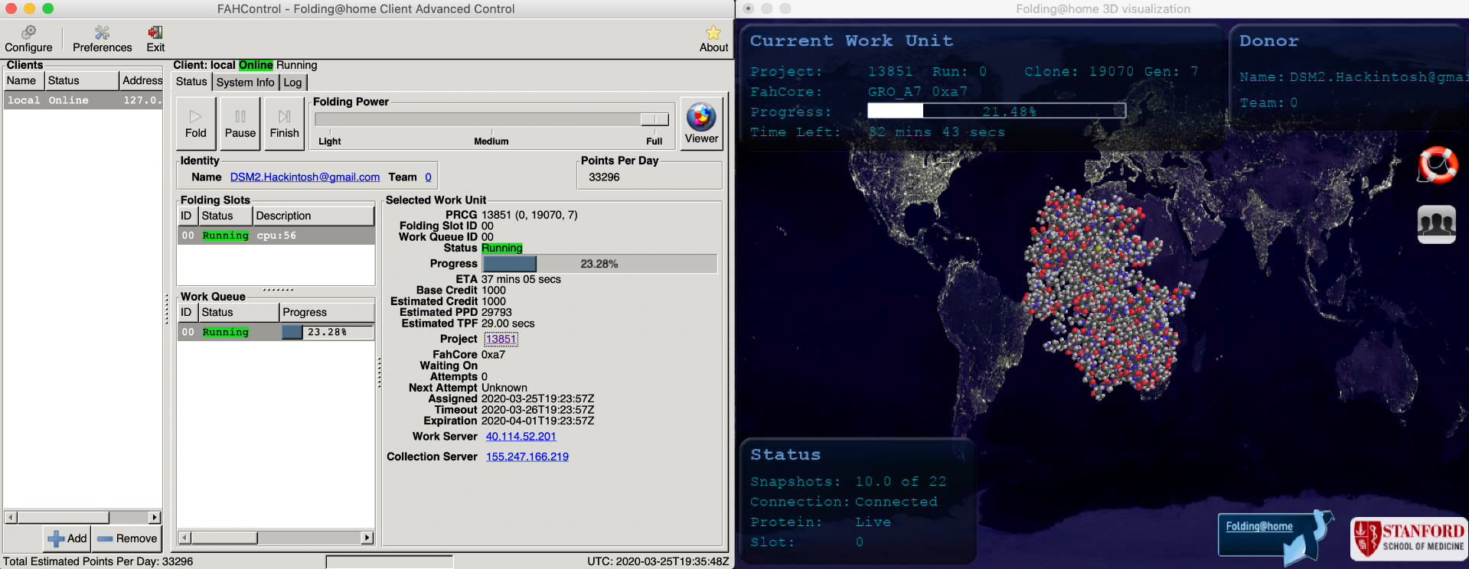Click the team people icon
This screenshot has width=1469, height=569.
click(1436, 224)
